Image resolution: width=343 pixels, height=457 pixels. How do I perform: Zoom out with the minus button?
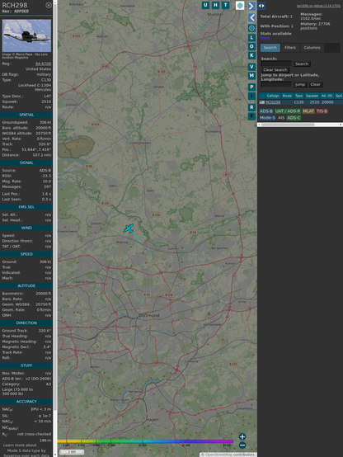(242, 445)
